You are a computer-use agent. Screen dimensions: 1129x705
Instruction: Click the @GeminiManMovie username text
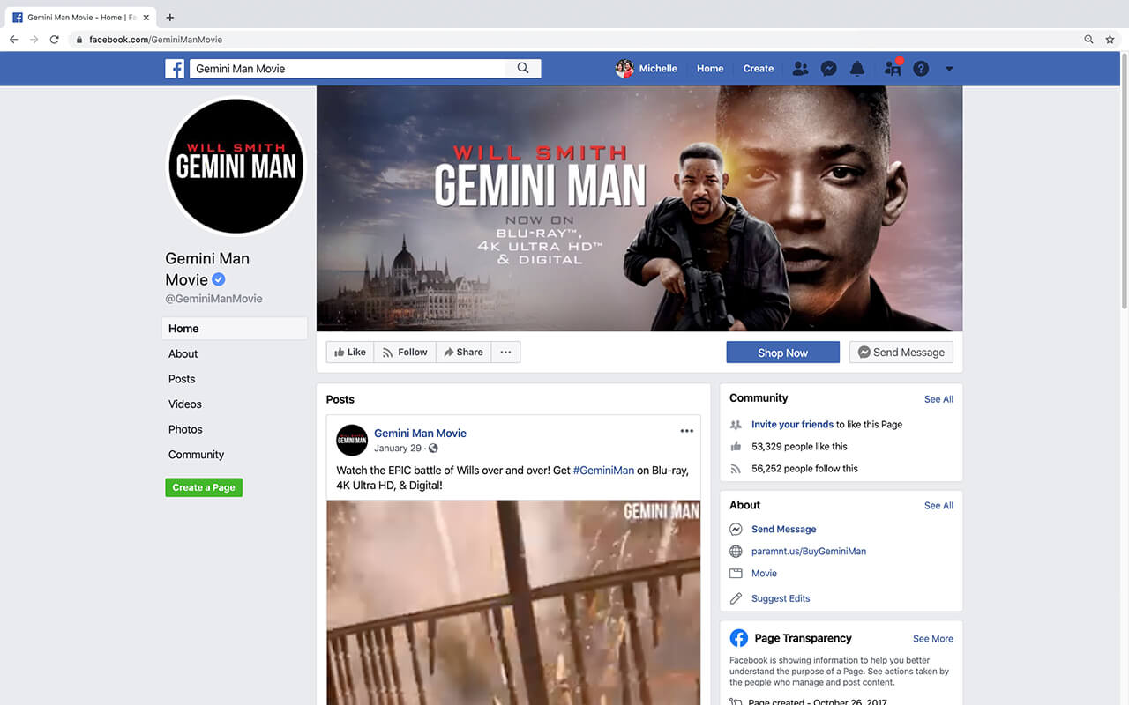[x=213, y=299]
